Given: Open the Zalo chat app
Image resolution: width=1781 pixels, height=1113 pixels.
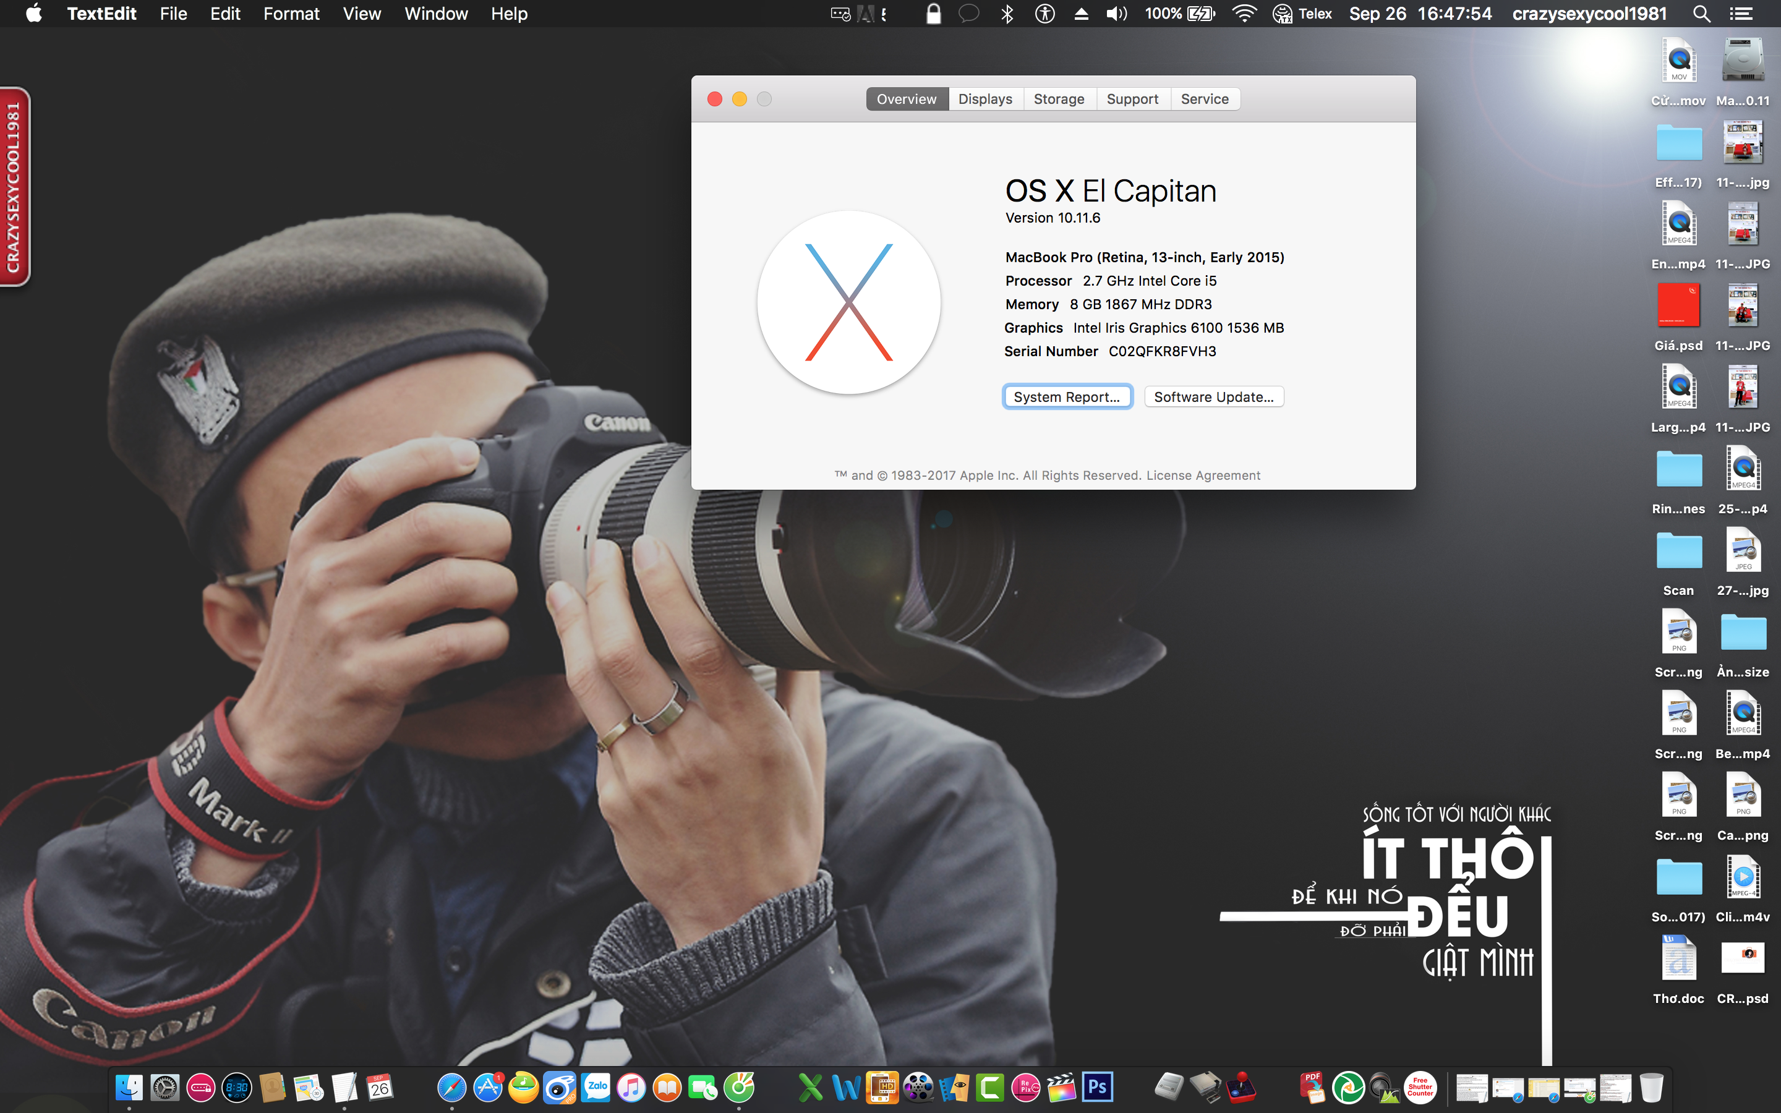Looking at the screenshot, I should (x=596, y=1086).
